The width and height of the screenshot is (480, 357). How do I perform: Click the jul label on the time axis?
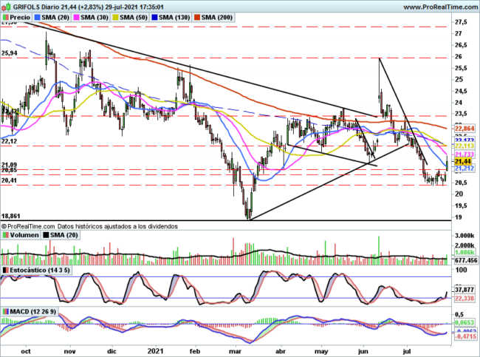[407, 351]
